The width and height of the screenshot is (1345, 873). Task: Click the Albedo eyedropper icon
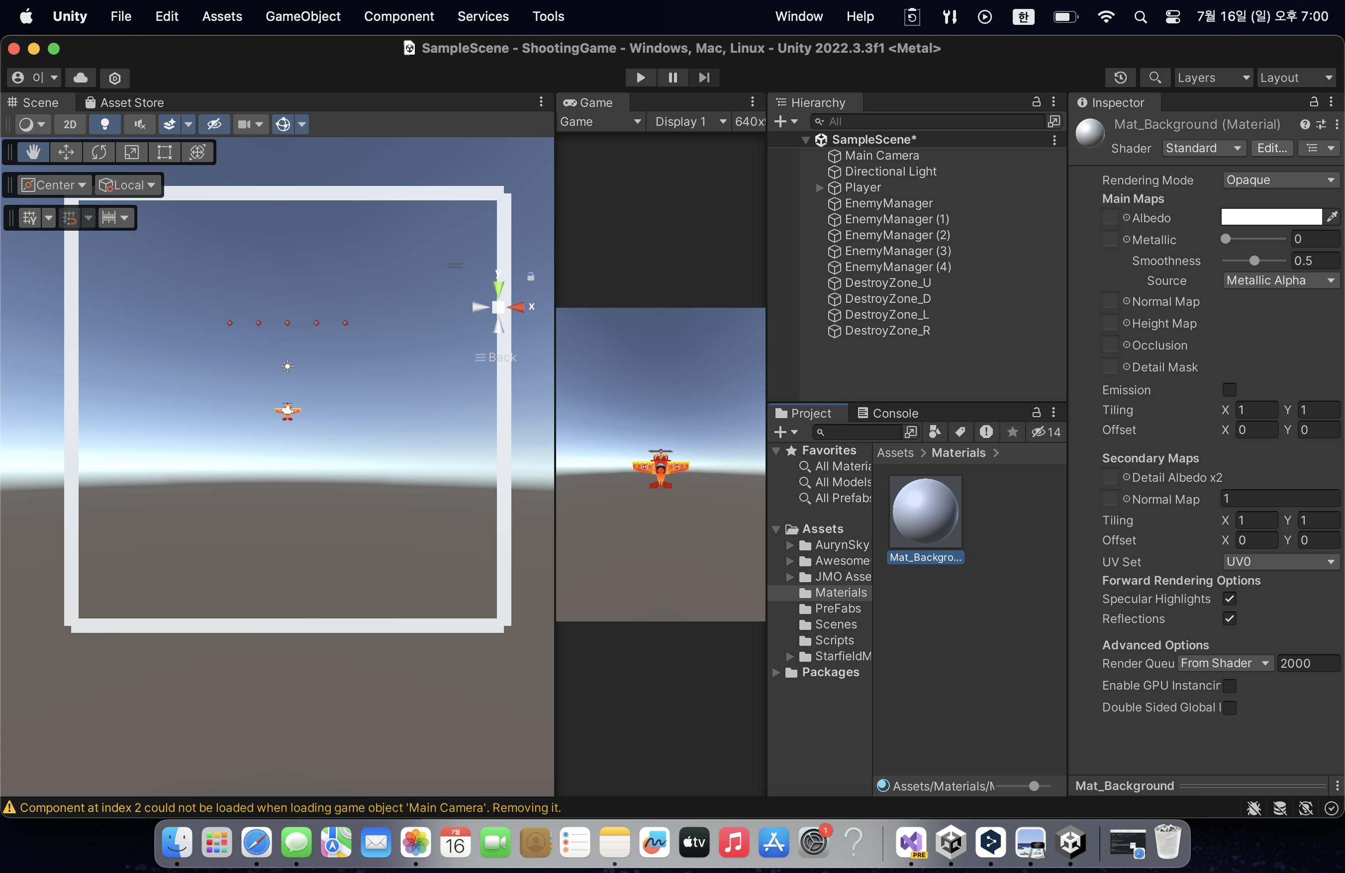(x=1332, y=217)
